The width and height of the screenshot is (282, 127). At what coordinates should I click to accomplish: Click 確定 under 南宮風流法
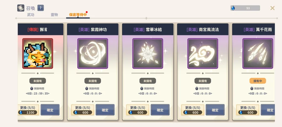click(215, 110)
